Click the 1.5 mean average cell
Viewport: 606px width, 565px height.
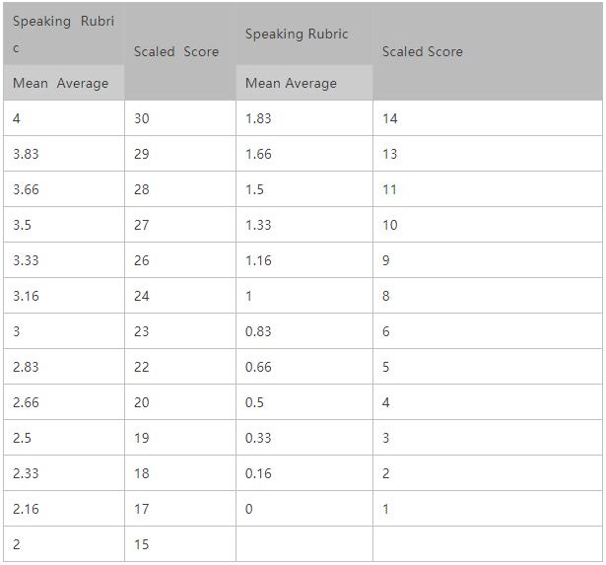[304, 189]
